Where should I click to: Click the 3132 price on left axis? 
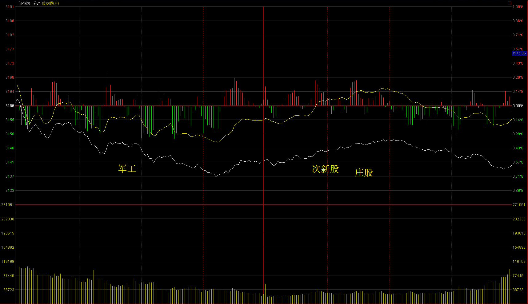[10, 191]
